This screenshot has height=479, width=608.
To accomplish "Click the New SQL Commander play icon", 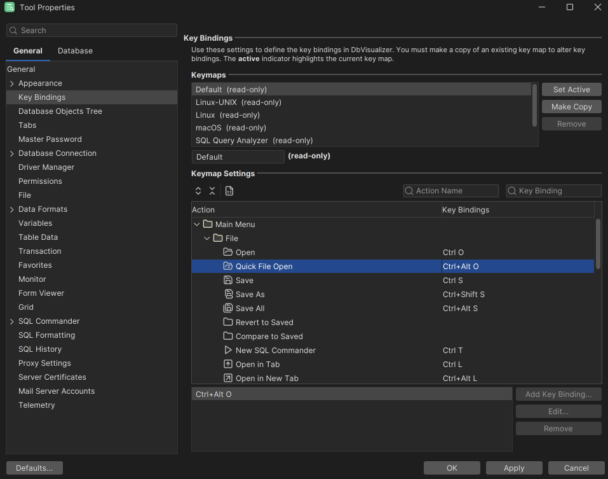I will click(227, 350).
